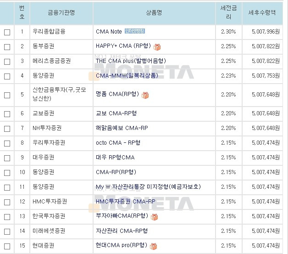Click the 세후수령액 column header
288x254 pixels.
pos(262,12)
